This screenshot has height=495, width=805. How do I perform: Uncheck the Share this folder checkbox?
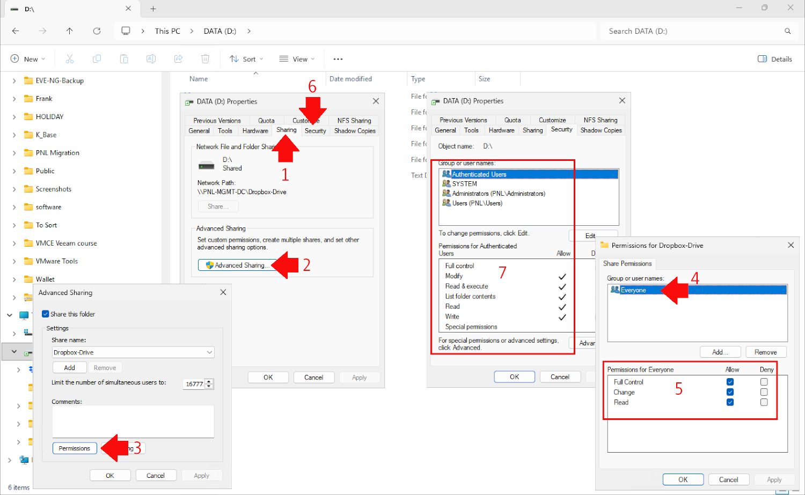[46, 314]
